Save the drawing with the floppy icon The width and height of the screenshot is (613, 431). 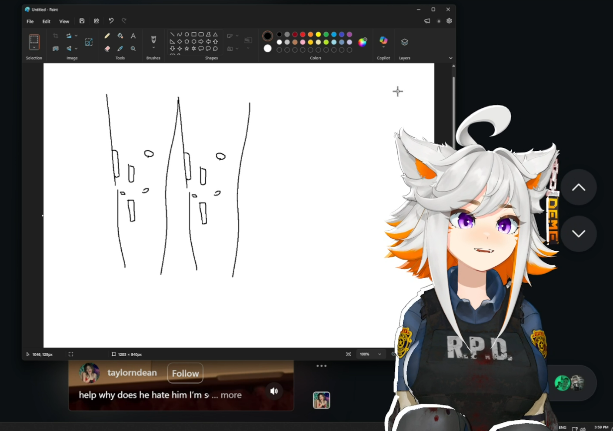point(82,21)
